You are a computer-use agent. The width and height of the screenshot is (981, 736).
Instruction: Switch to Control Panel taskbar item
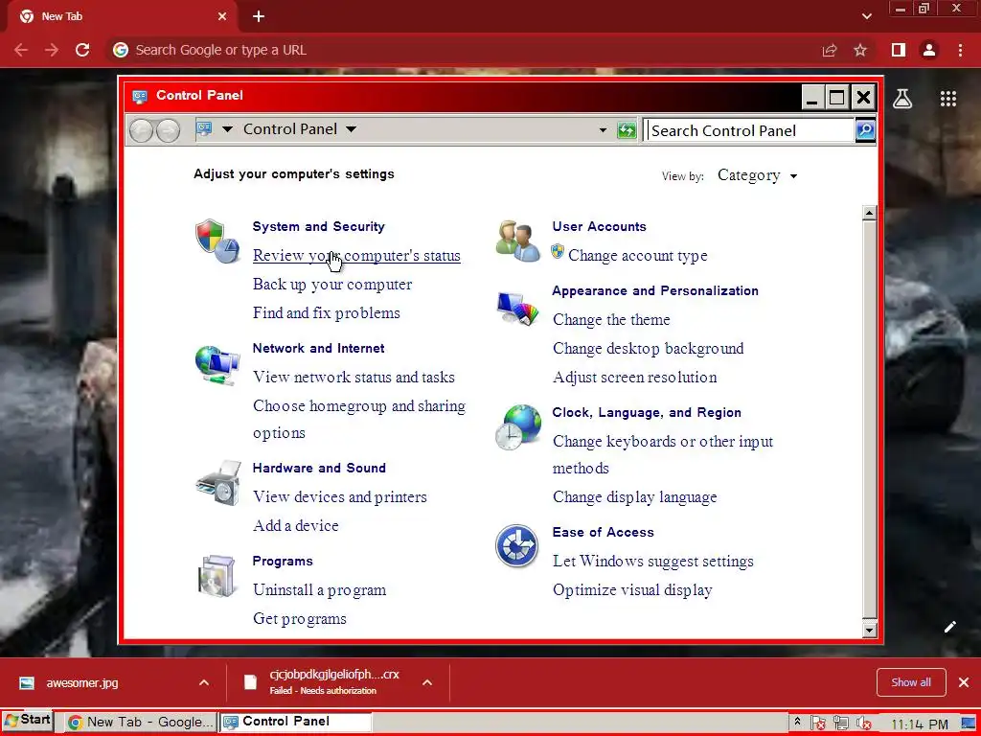[296, 722]
